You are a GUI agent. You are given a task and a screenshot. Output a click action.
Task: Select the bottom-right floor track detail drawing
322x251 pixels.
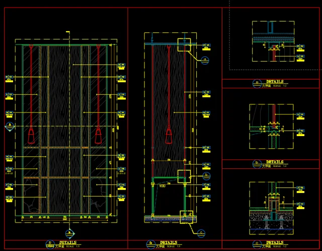pyautogui.click(x=272, y=207)
